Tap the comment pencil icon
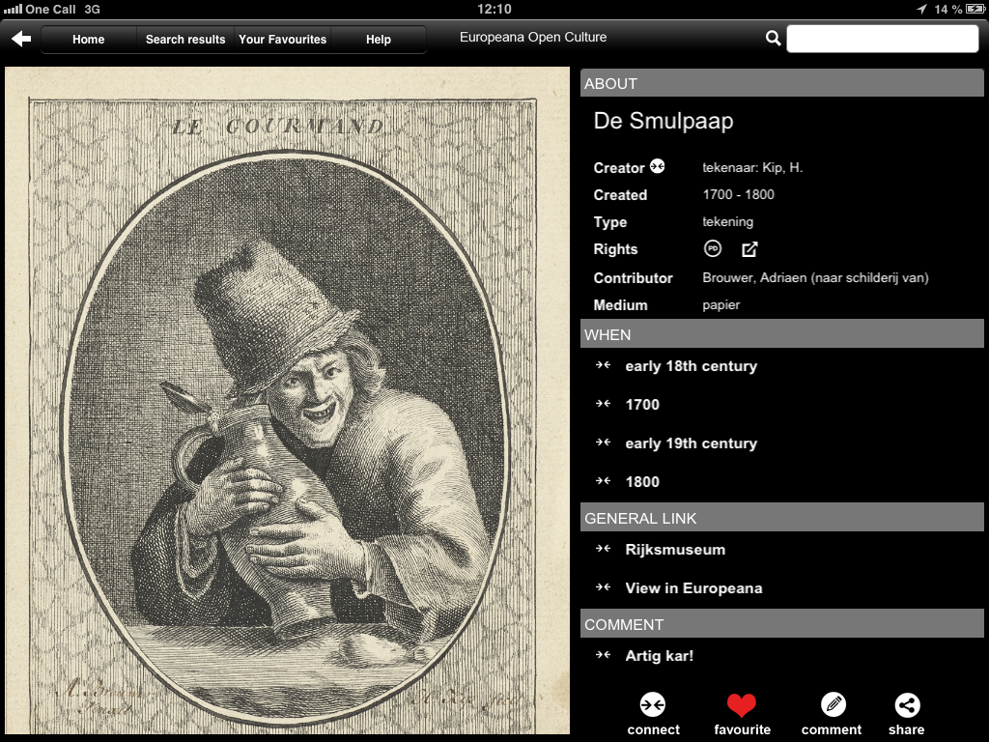This screenshot has height=742, width=989. [832, 705]
